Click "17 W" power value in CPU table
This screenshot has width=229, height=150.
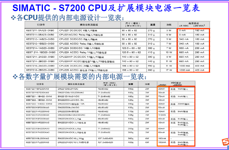pos(169,70)
